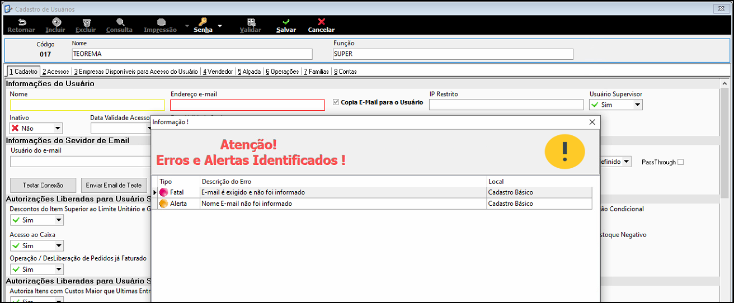Switch to the 6 Operações tab

coord(282,72)
